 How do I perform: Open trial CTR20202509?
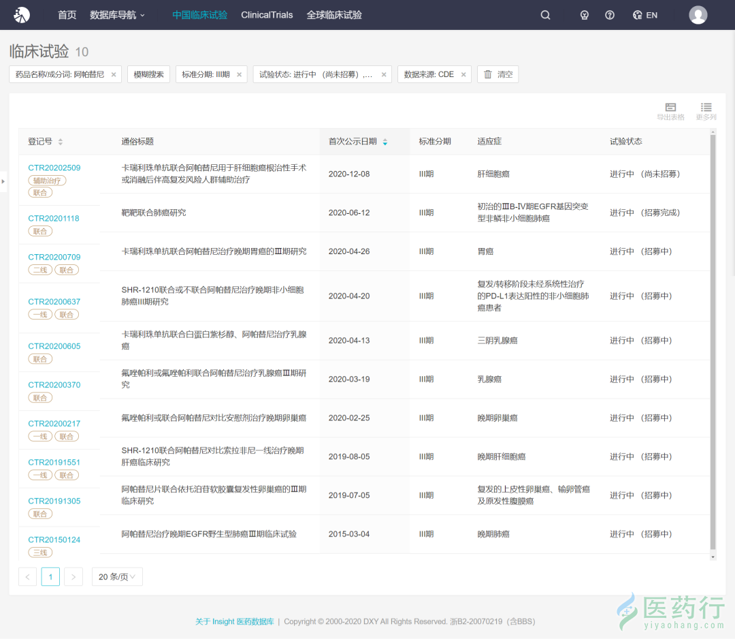(x=54, y=168)
